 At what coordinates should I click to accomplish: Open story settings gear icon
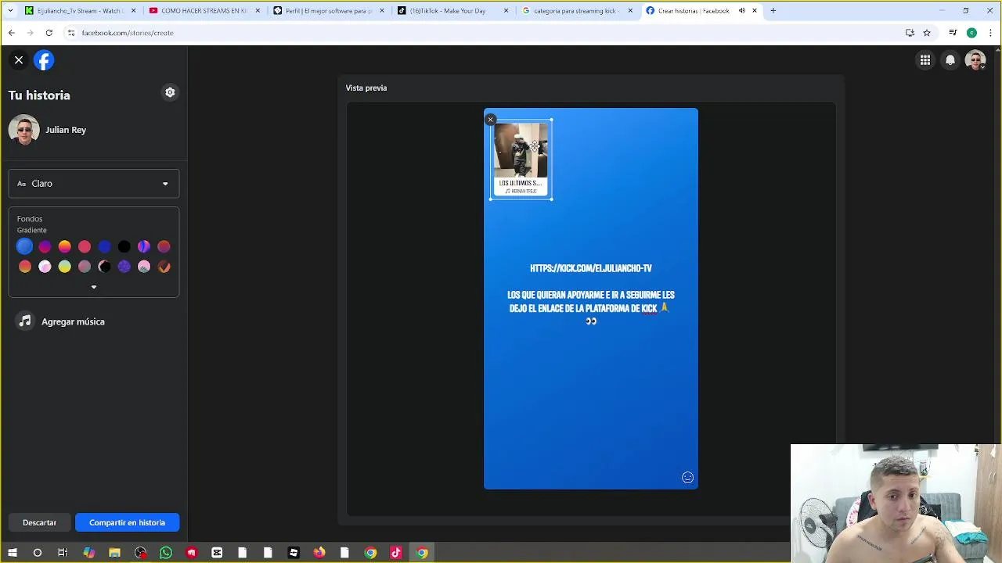[170, 92]
